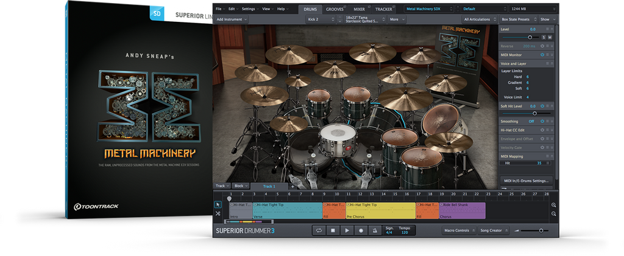This screenshot has height=256, width=624.
Task: Select the scissors cut tool
Action: [218, 213]
